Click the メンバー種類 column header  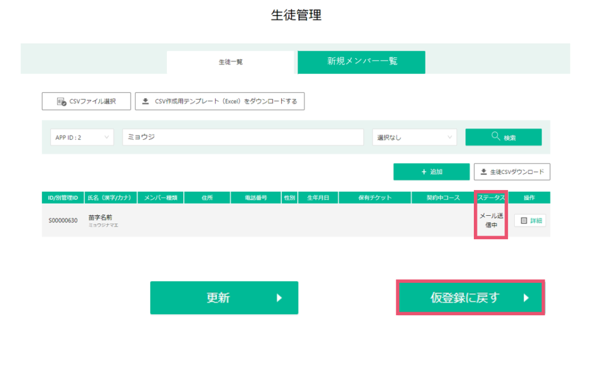click(160, 198)
